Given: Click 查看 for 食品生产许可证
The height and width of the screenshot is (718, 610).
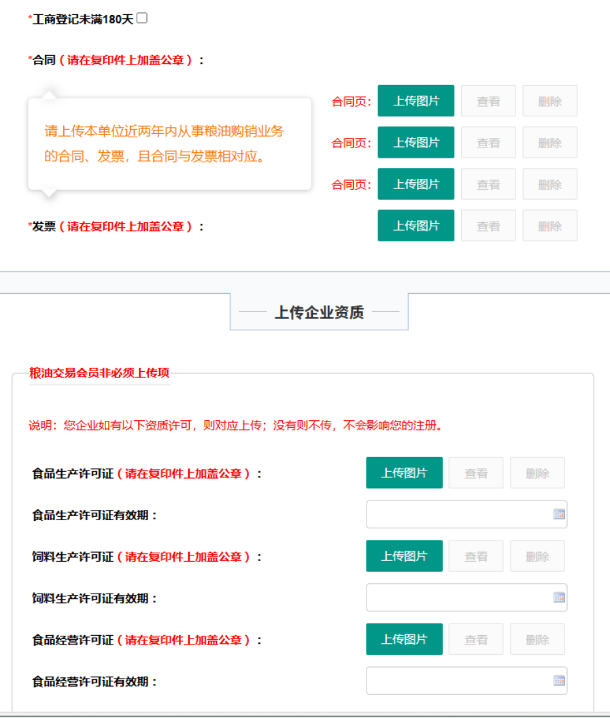Looking at the screenshot, I should click(x=476, y=473).
